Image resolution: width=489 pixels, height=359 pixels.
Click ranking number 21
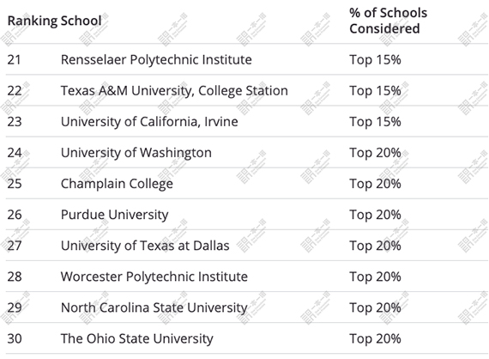pyautogui.click(x=15, y=59)
